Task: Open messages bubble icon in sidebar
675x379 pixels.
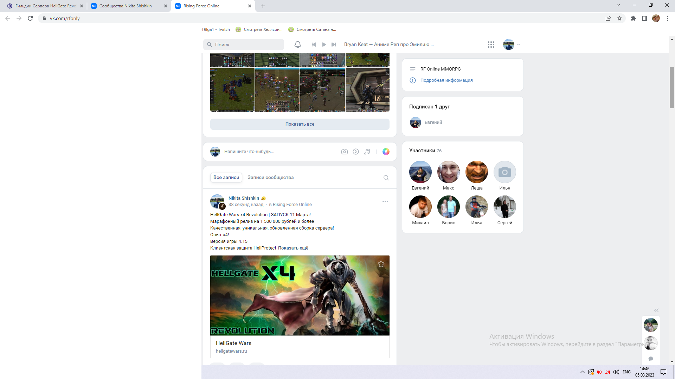Action: [651, 359]
